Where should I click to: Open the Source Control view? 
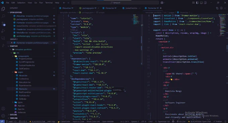coord(3,24)
